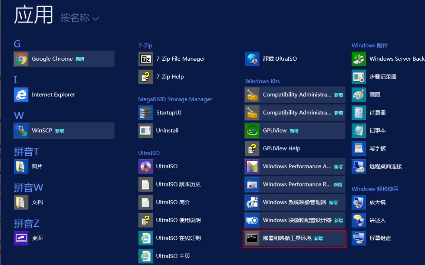Click the "拼音T" group header
This screenshot has height=265, width=425.
pyautogui.click(x=26, y=152)
